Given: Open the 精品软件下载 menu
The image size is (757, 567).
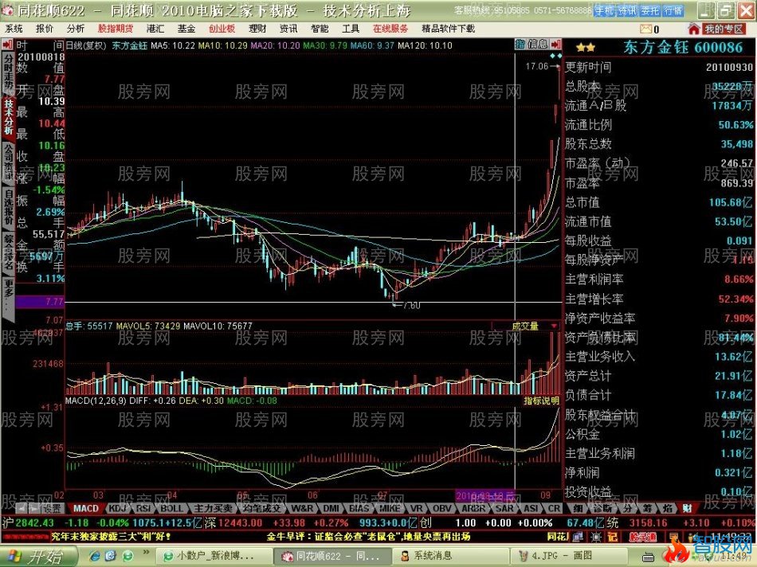Looking at the screenshot, I should tap(448, 29).
